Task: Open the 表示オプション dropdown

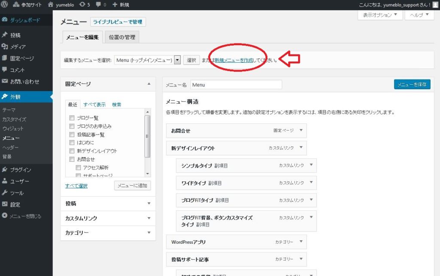Action: click(380, 15)
